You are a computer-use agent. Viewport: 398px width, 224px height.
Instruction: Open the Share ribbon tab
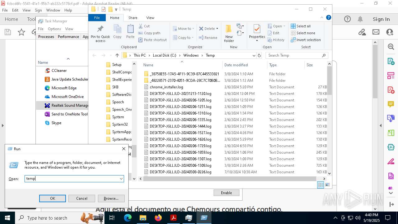pyautogui.click(x=133, y=18)
